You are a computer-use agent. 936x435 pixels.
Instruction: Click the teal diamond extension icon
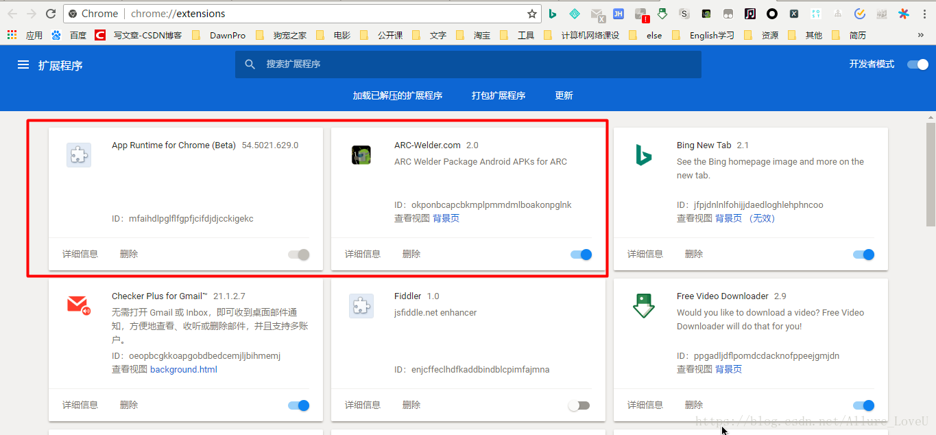coord(575,14)
